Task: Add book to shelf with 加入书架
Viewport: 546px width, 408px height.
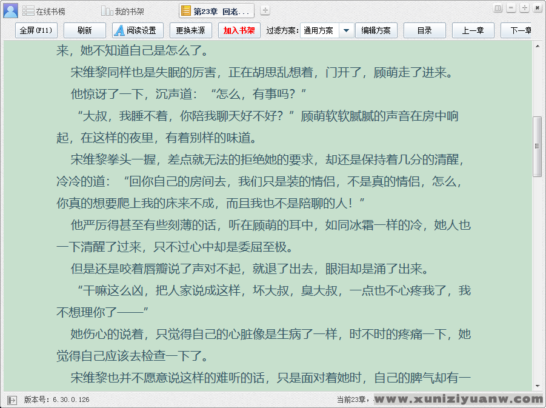Action: (239, 30)
